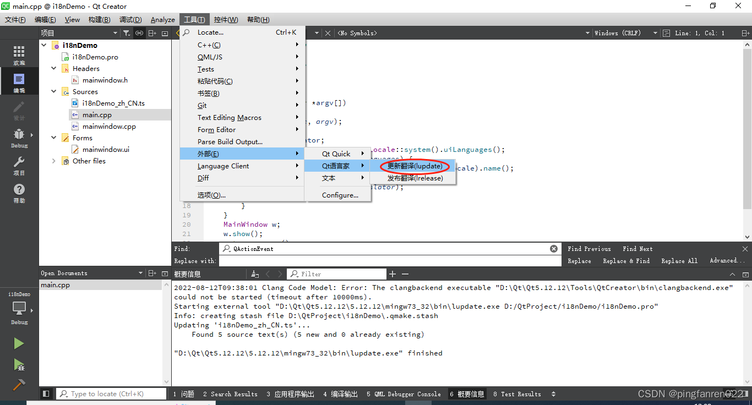The height and width of the screenshot is (405, 752).
Task: Close the current editor document X
Action: coord(328,33)
